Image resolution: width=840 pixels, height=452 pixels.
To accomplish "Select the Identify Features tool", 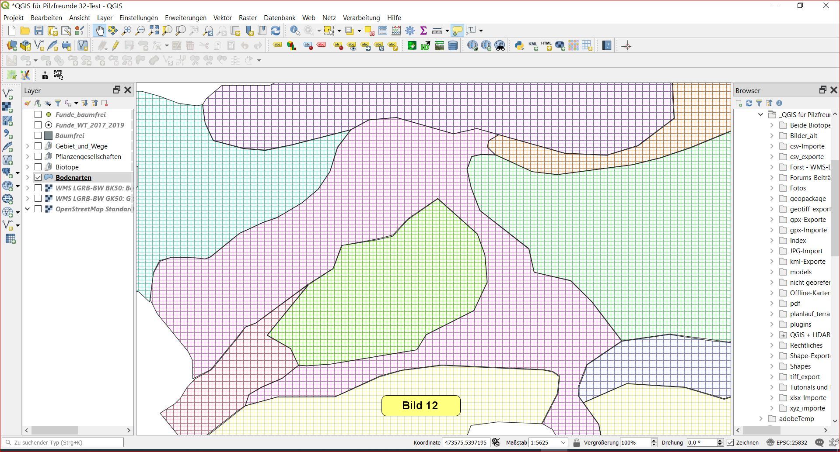I will pyautogui.click(x=295, y=31).
